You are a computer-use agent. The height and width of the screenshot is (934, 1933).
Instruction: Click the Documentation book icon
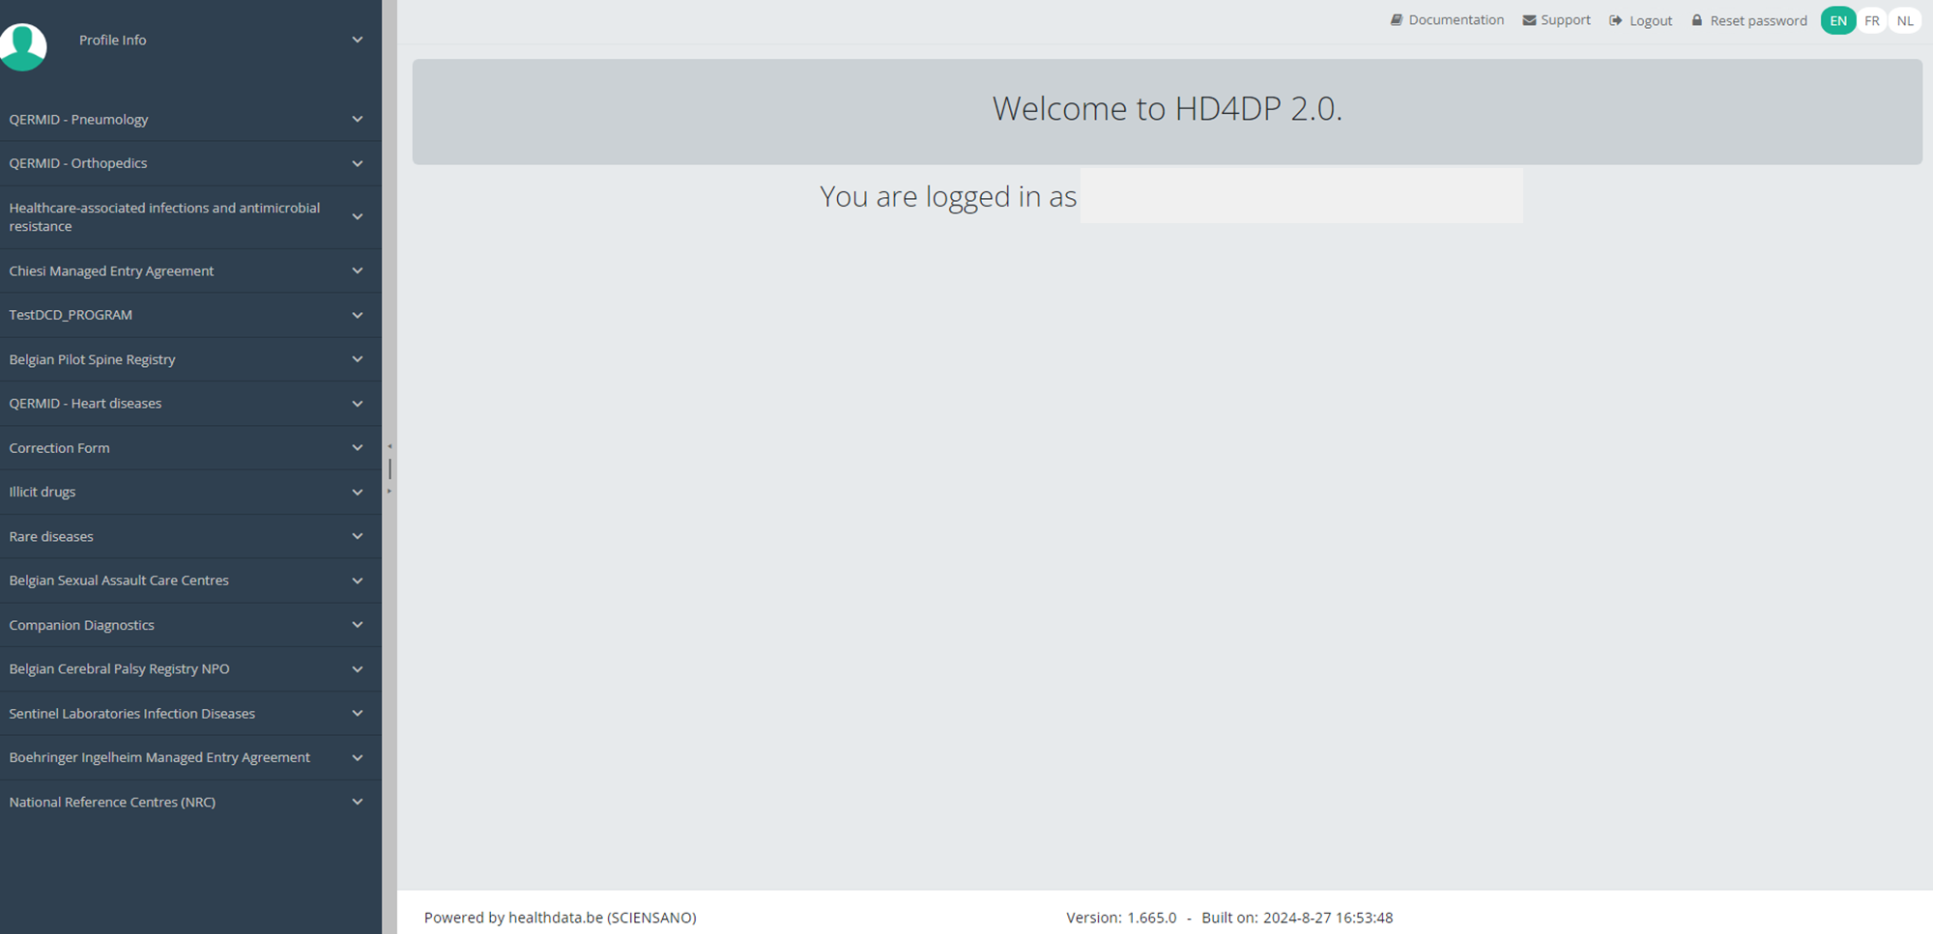1396,20
